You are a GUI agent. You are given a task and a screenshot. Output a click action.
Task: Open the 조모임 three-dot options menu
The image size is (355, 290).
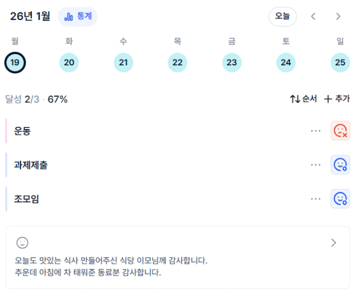click(x=316, y=198)
